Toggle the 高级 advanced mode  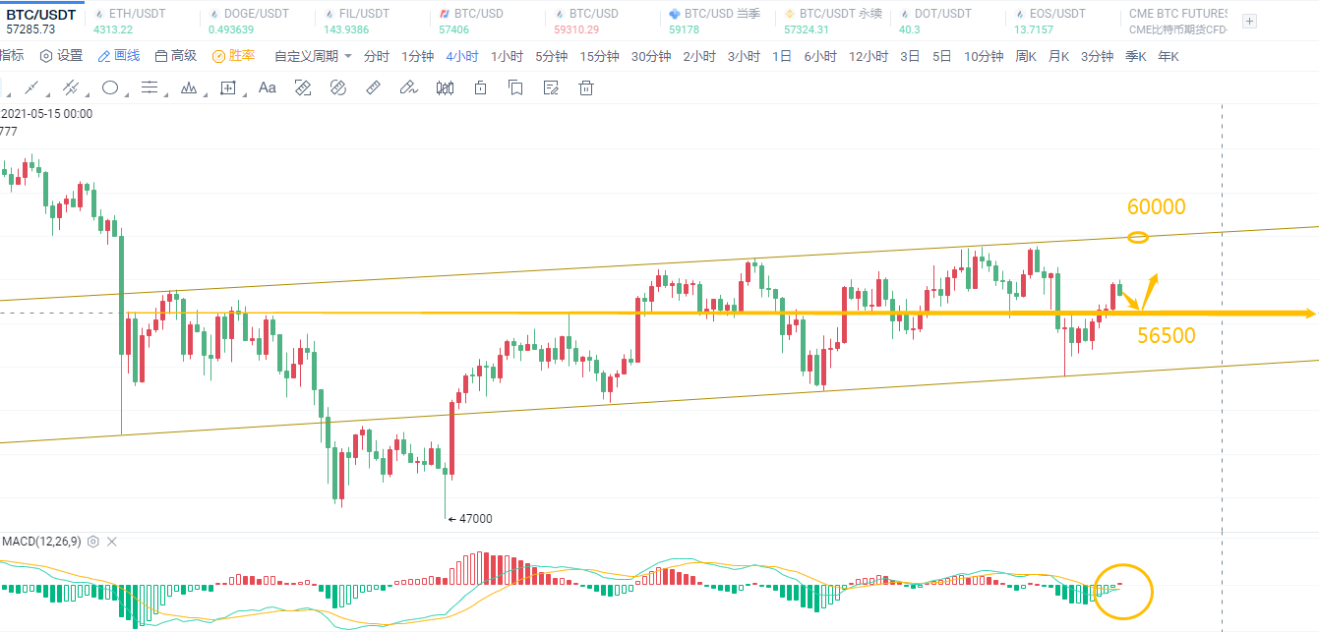pyautogui.click(x=176, y=56)
